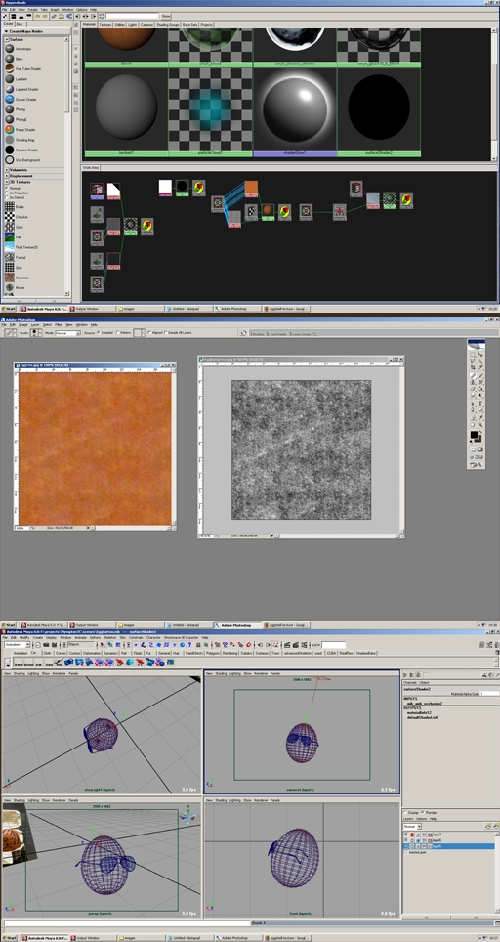The width and height of the screenshot is (500, 942).
Task: Open the Animation menu set dropdown in Maya
Action: coord(17,645)
